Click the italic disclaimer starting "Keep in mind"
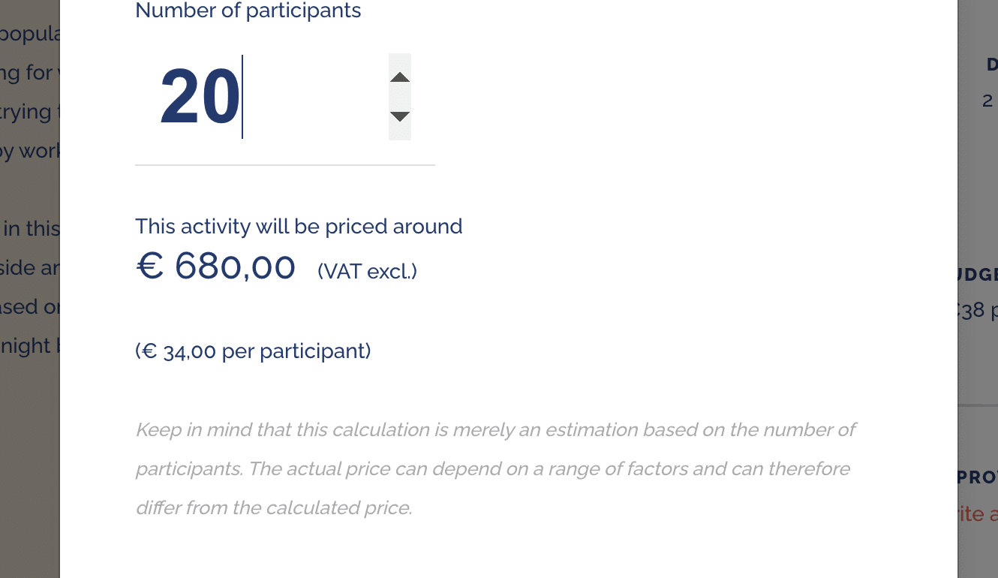The height and width of the screenshot is (578, 998). point(495,430)
